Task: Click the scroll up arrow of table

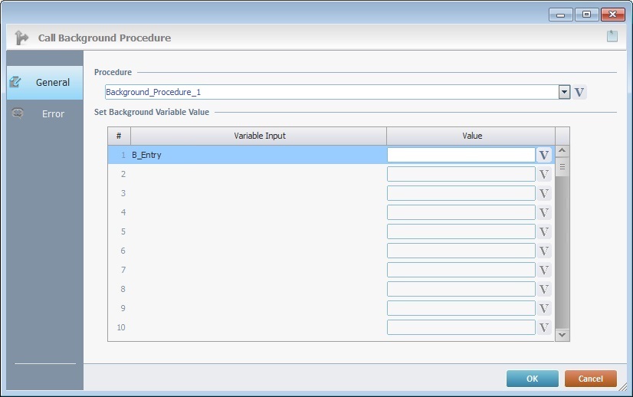Action: pyautogui.click(x=562, y=152)
